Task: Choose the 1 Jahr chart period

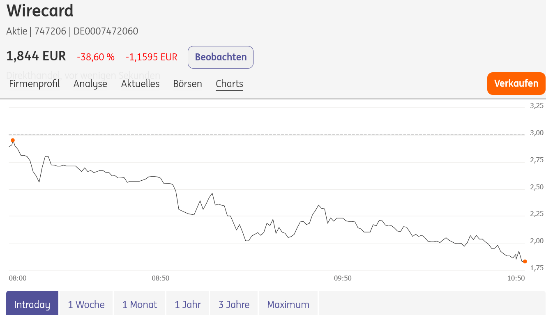Action: tap(188, 304)
